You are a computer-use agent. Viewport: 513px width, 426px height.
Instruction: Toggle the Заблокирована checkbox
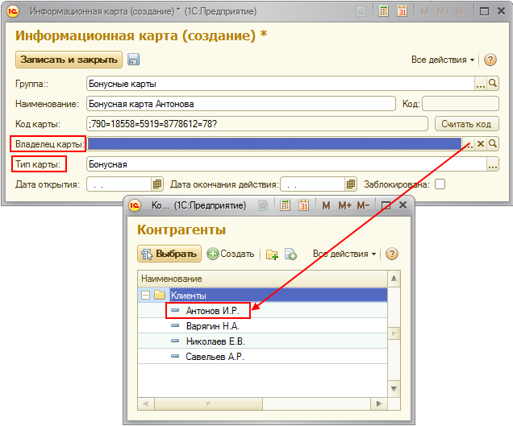click(440, 184)
